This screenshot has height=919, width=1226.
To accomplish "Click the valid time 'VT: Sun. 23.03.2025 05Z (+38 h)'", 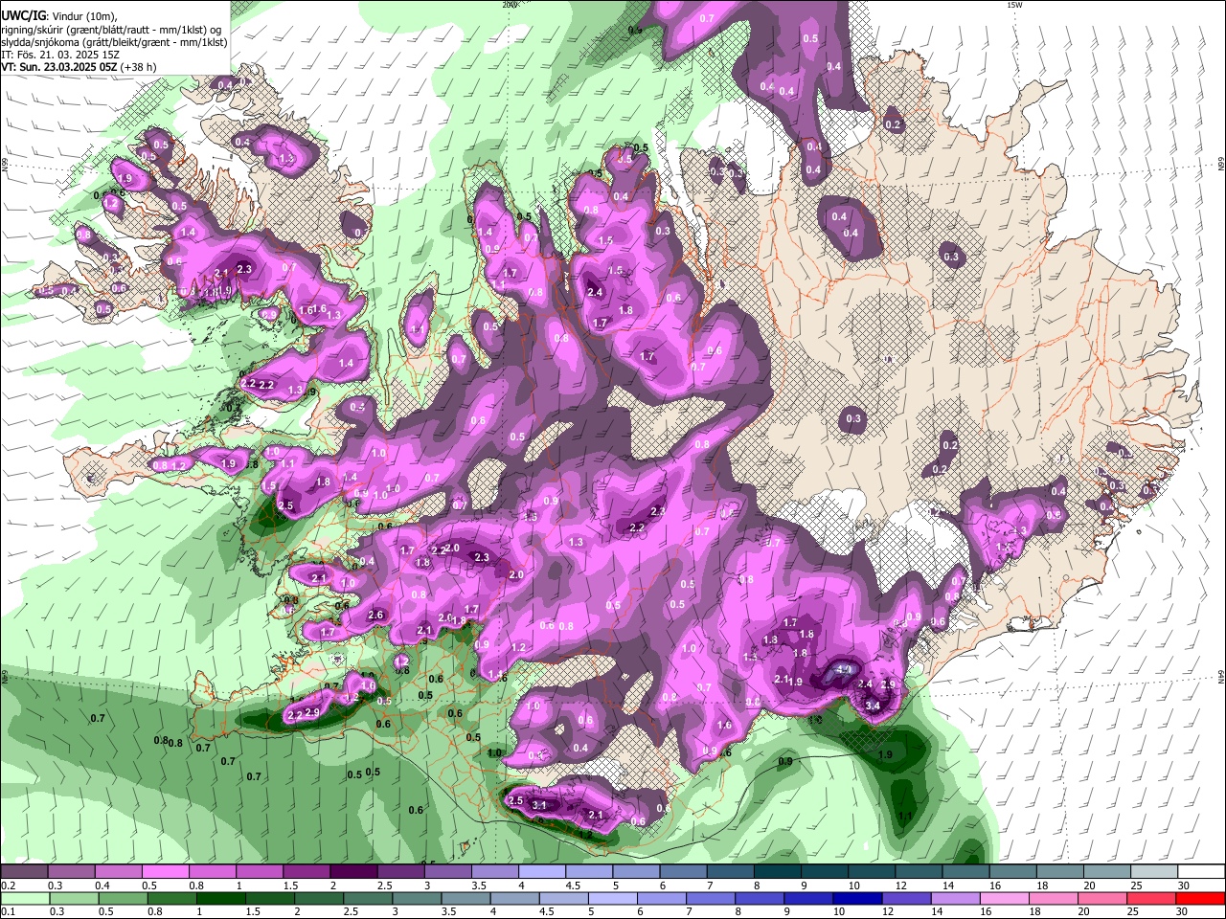I will pos(79,67).
